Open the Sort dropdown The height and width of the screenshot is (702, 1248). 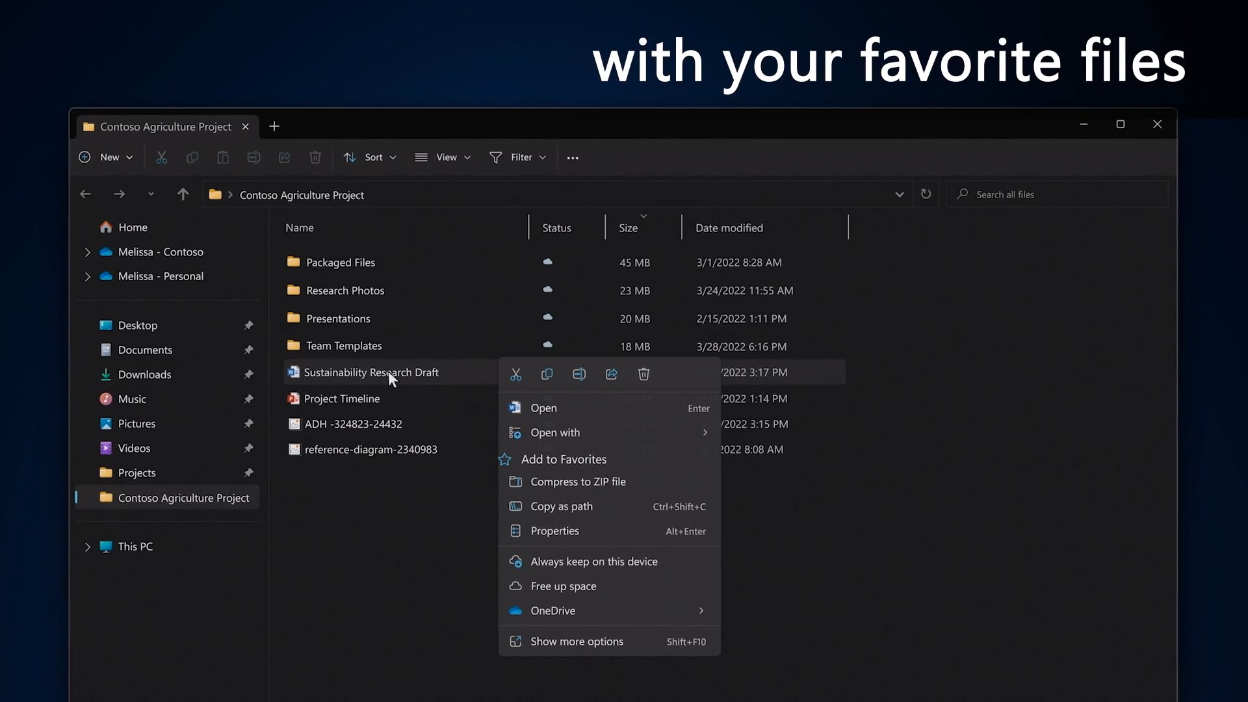370,157
